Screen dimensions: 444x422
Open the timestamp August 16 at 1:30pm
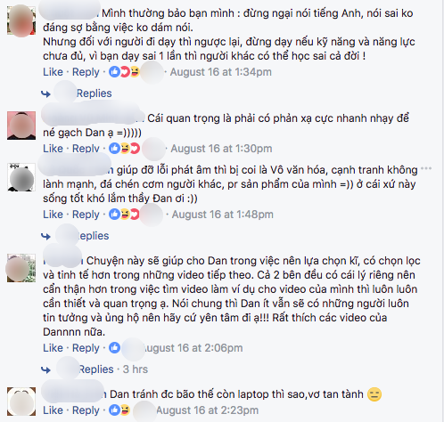coord(221,148)
